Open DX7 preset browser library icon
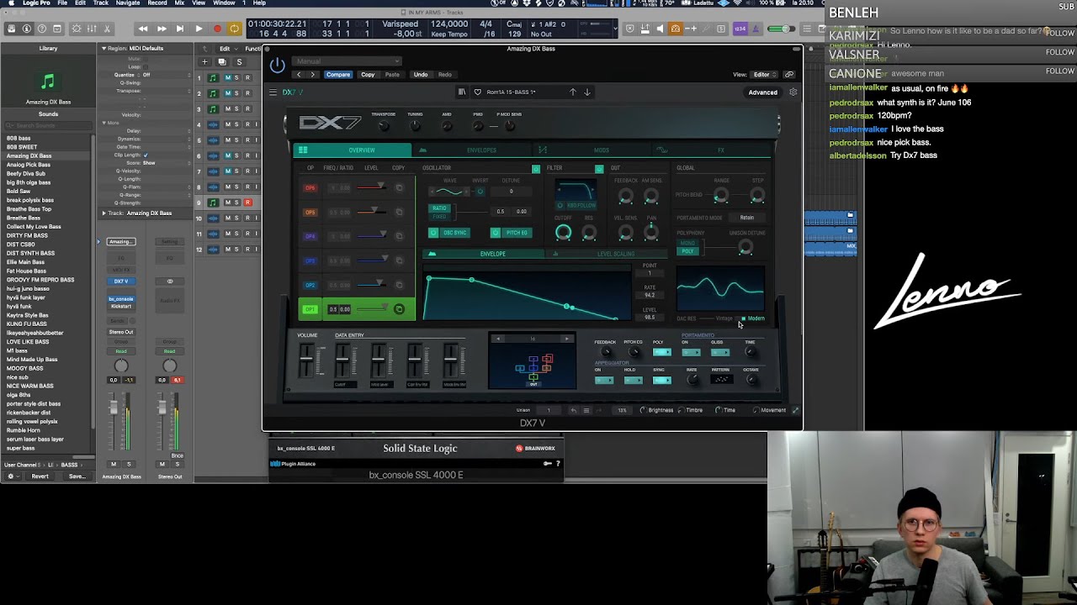 click(462, 92)
